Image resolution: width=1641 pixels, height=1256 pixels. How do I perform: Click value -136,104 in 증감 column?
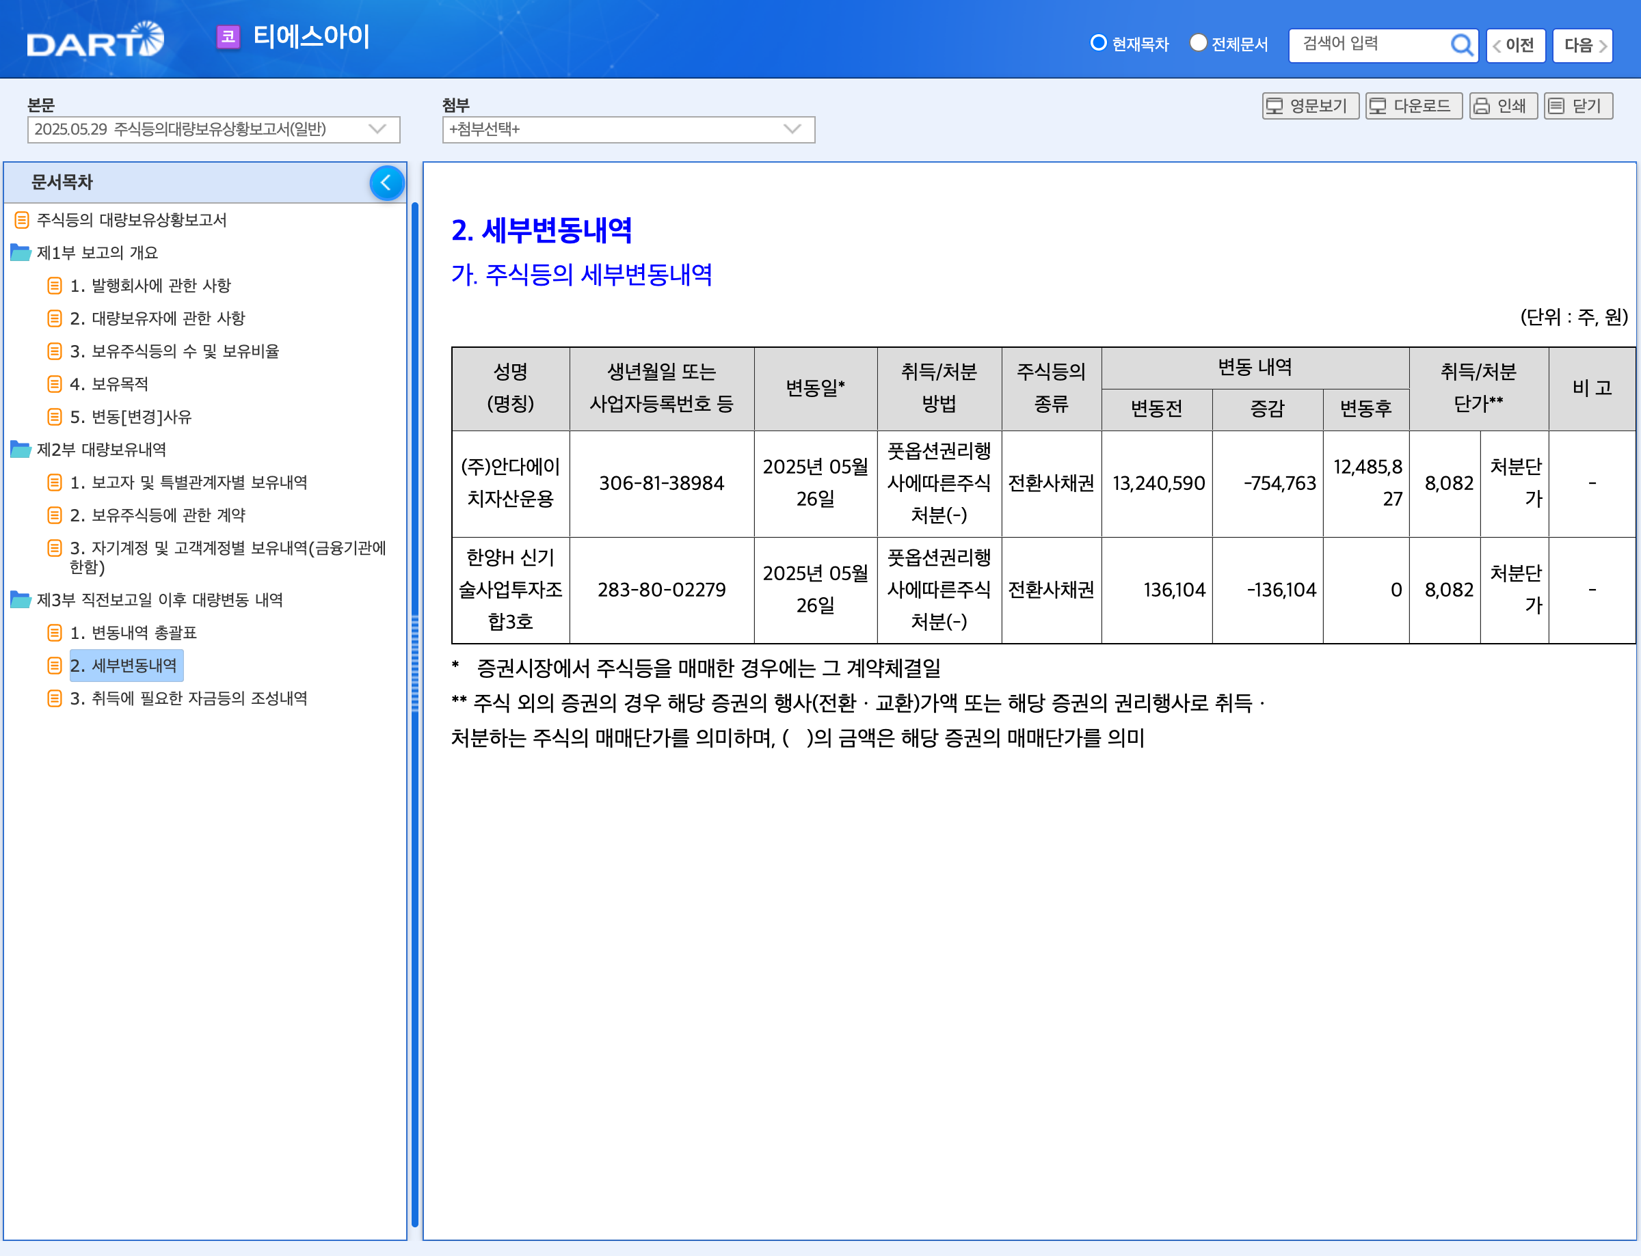click(1281, 590)
